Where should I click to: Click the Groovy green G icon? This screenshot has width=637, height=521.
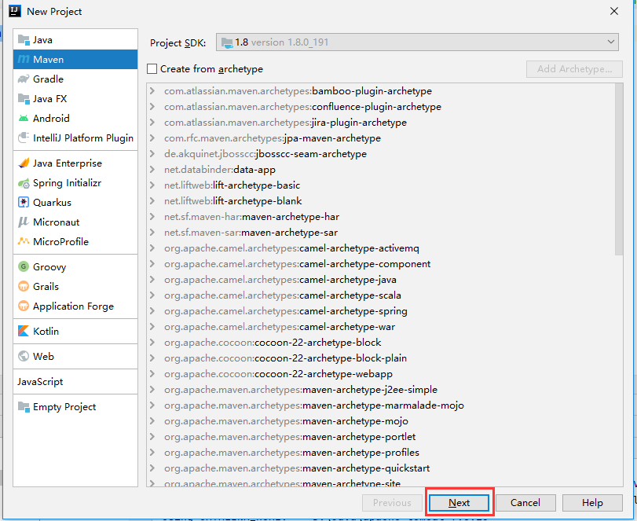(x=24, y=266)
